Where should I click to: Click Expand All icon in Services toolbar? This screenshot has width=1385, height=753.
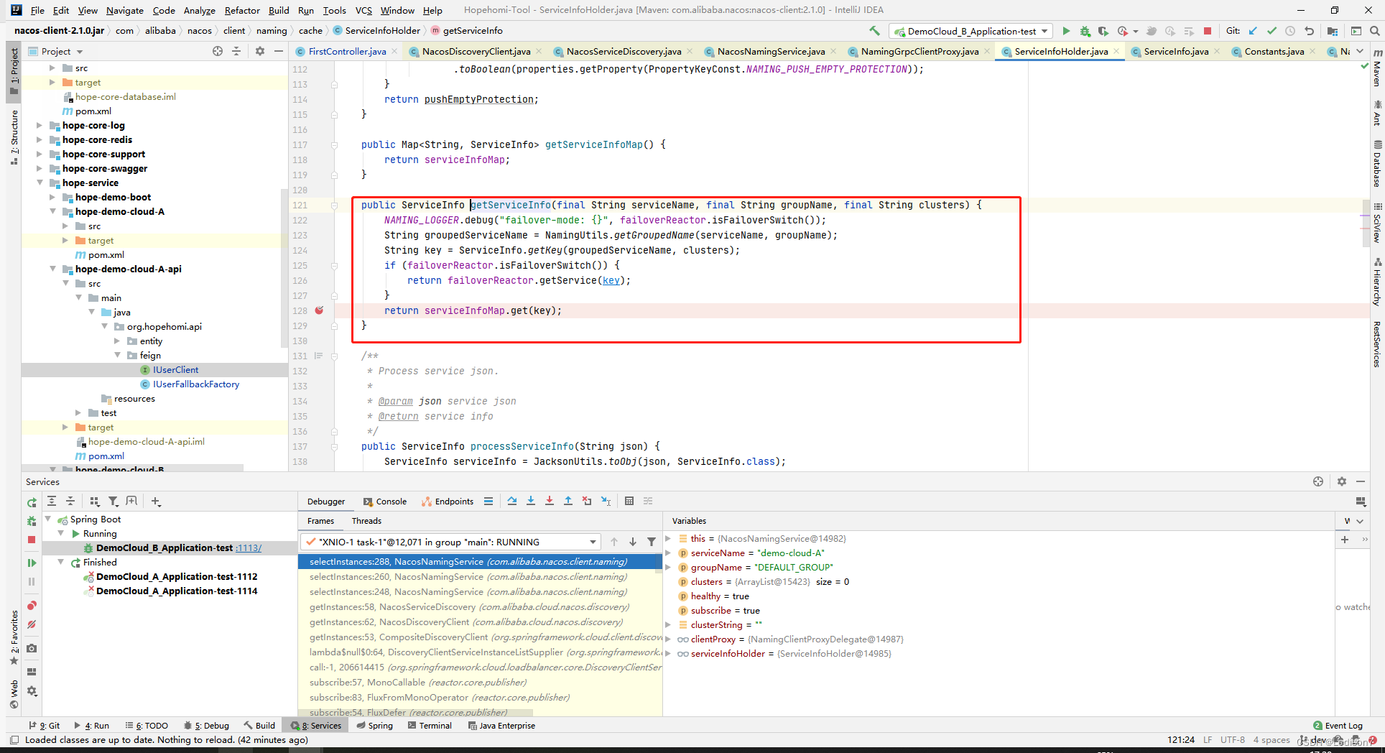52,501
